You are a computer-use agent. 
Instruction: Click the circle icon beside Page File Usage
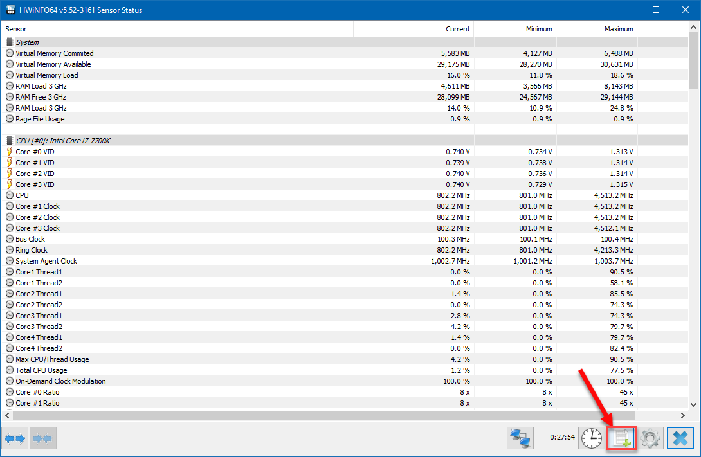point(10,119)
